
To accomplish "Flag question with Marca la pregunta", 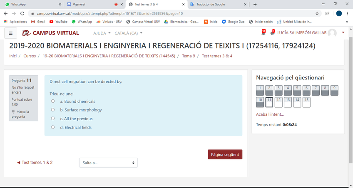I will coord(20,114).
